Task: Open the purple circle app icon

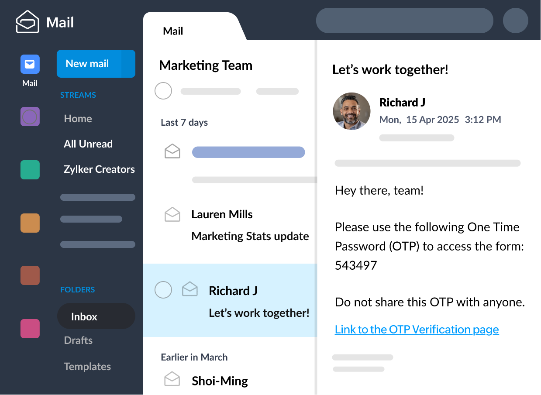Action: click(30, 117)
